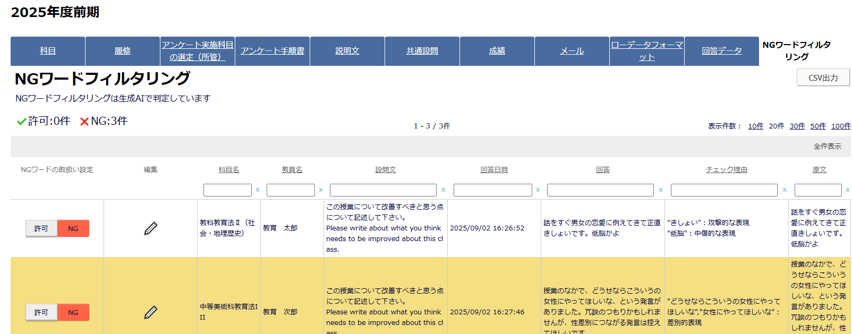
Task: Sort by 回答 column header
Action: pos(603,170)
